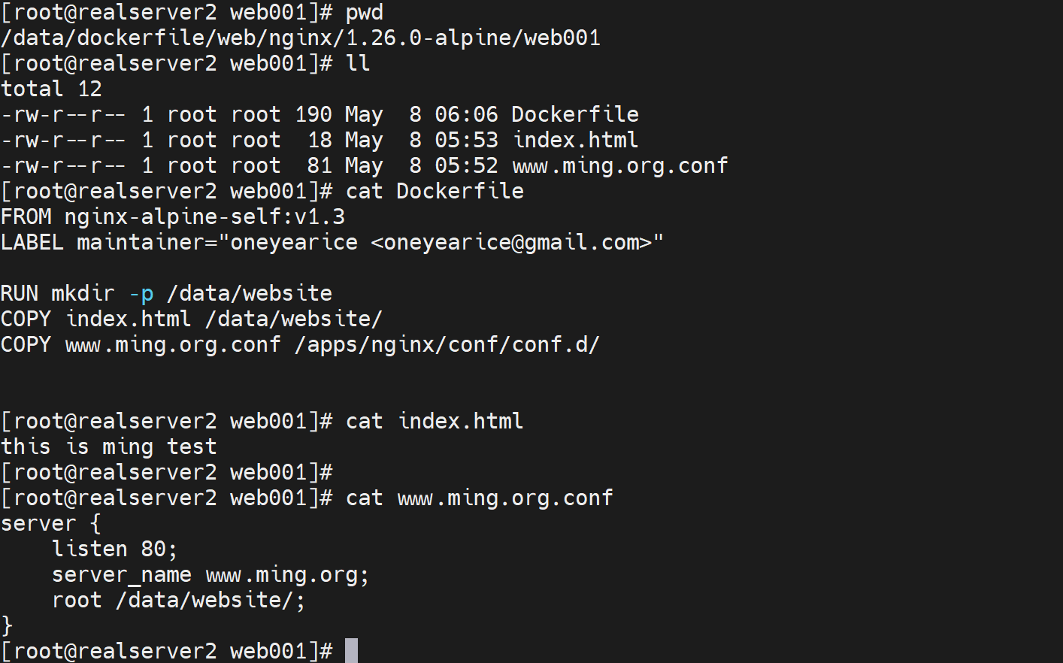The image size is (1063, 663).
Task: Click the ll command after the prompt
Action: click(x=358, y=64)
